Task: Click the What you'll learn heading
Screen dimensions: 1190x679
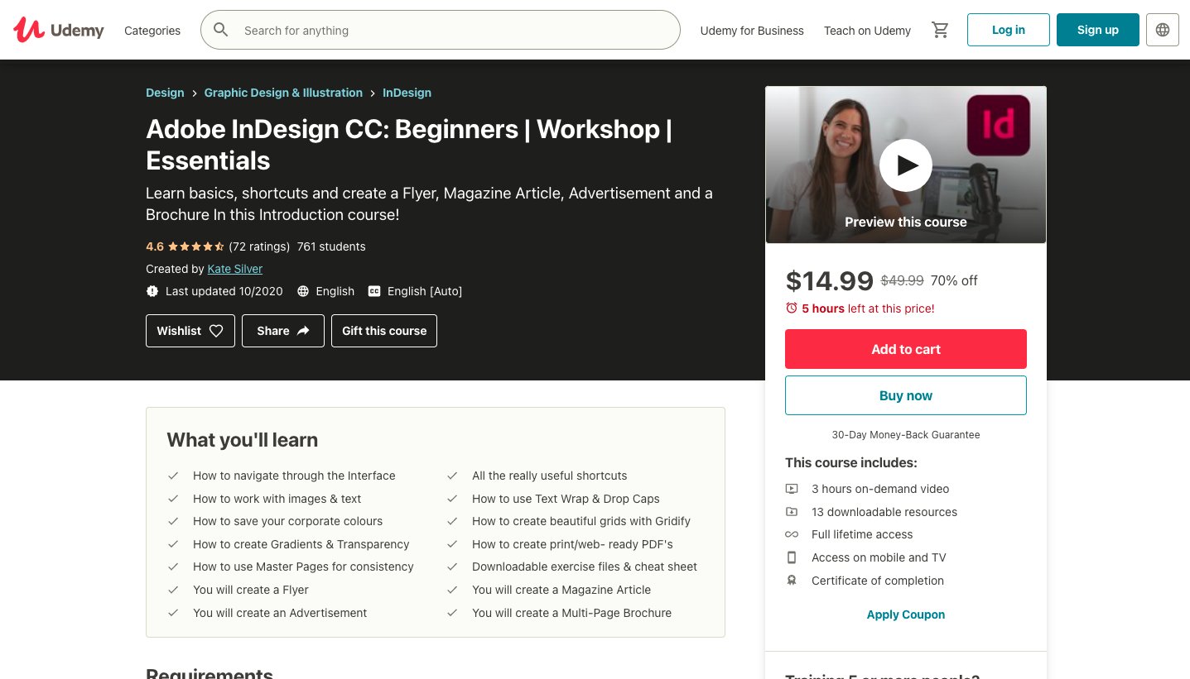Action: [243, 440]
